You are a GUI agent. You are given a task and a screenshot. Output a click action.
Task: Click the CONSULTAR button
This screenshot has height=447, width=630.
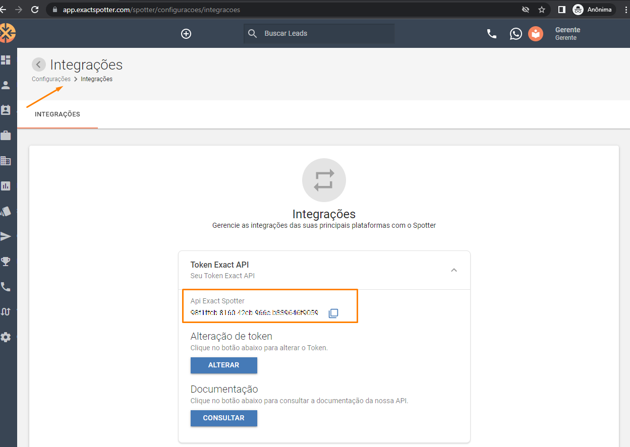(x=224, y=418)
